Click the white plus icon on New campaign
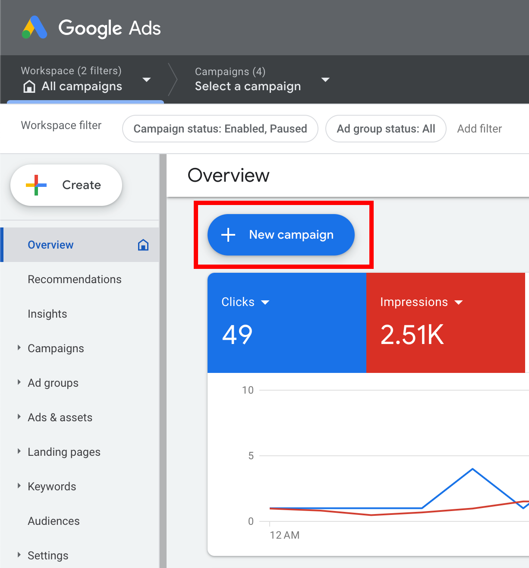 pyautogui.click(x=228, y=235)
